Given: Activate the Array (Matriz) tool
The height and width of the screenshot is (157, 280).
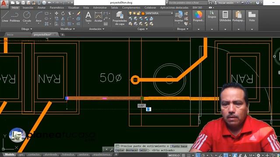Looking at the screenshot, I should click(70, 24).
